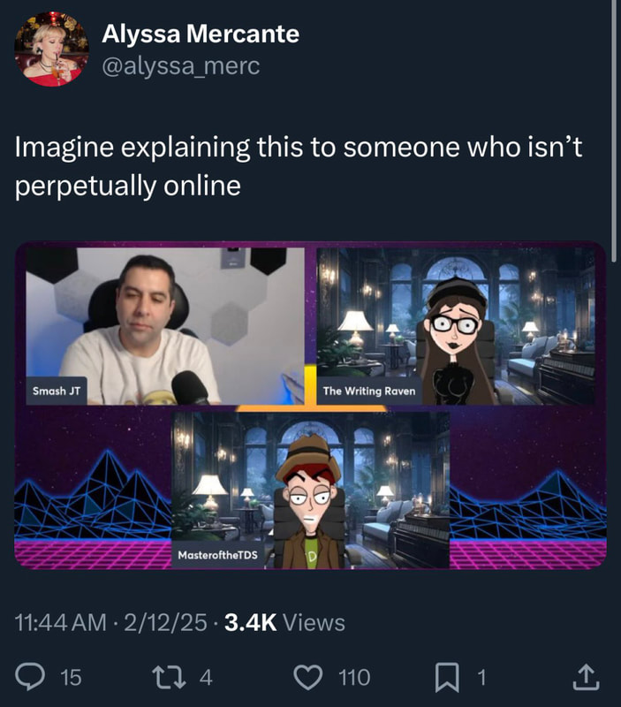621x707 pixels.
Task: Click the Smash JT name label
Action: 57,391
